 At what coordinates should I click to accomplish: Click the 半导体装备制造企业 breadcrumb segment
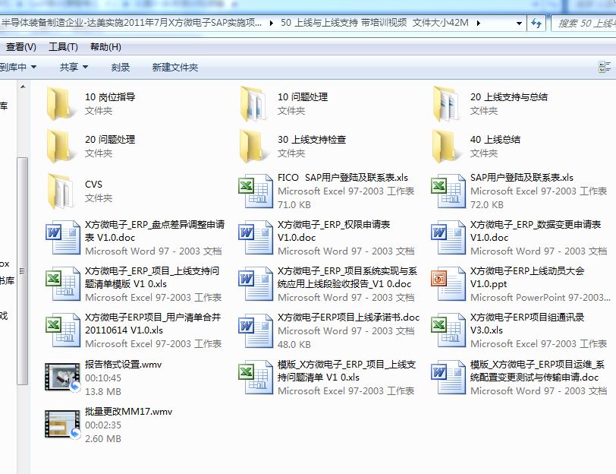coord(130,23)
